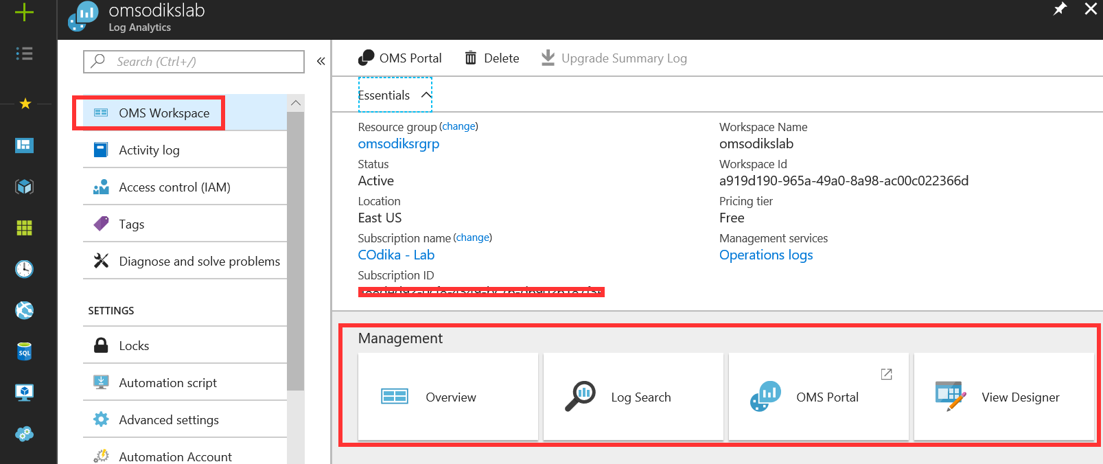Click Upgrade Summary Log toolbar button
The height and width of the screenshot is (464, 1103).
tap(614, 58)
